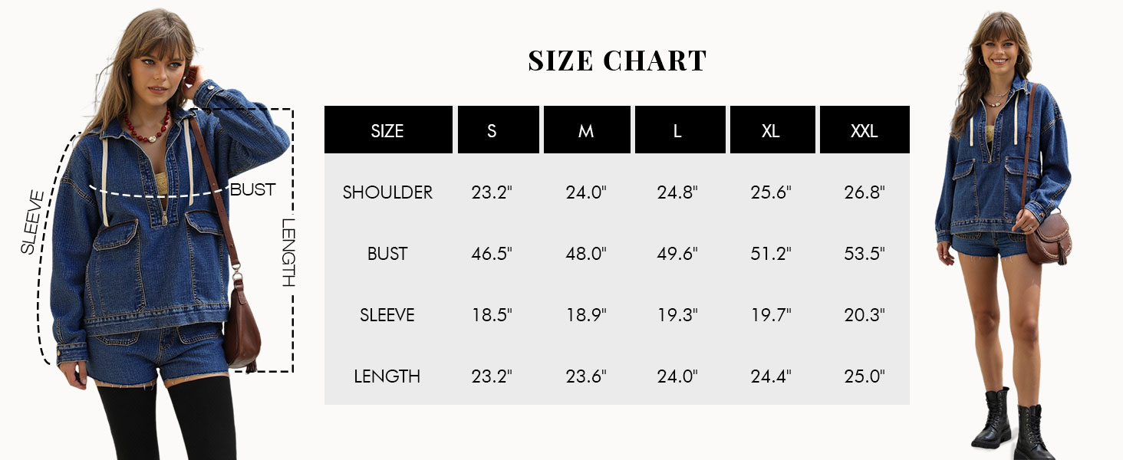Image resolution: width=1123 pixels, height=460 pixels.
Task: Click the BUST annotation on left photo
Action: coord(252,189)
